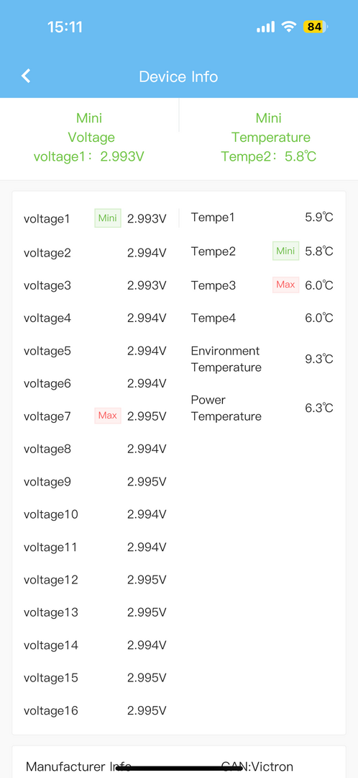Tap the CAN:Victron manufacturer info
358x778 pixels.
click(x=257, y=766)
